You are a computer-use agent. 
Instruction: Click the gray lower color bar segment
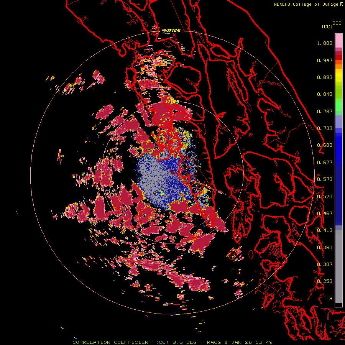click(338, 266)
